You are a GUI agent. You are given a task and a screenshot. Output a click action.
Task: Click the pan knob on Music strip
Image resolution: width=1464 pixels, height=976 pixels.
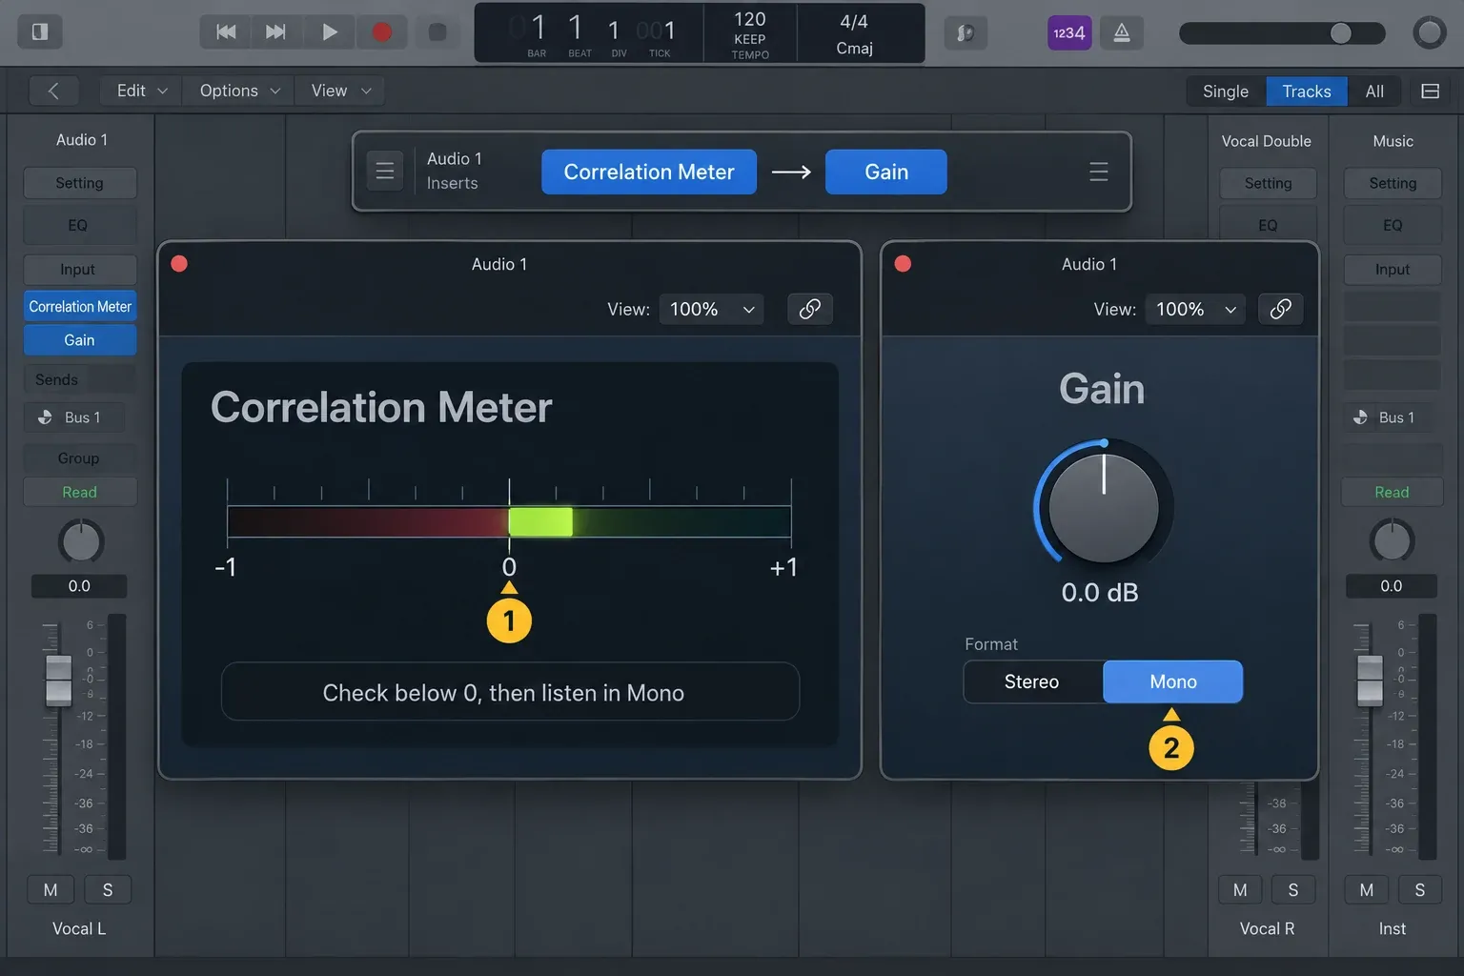[1392, 541]
